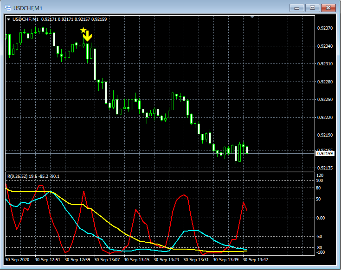Click the 30 Sep 13:15 time label
Image resolution: width=341 pixels, height=270 pixels.
(x=136, y=260)
